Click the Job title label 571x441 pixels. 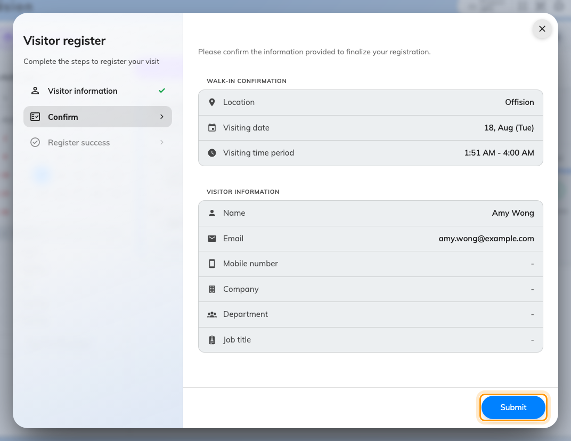click(237, 340)
